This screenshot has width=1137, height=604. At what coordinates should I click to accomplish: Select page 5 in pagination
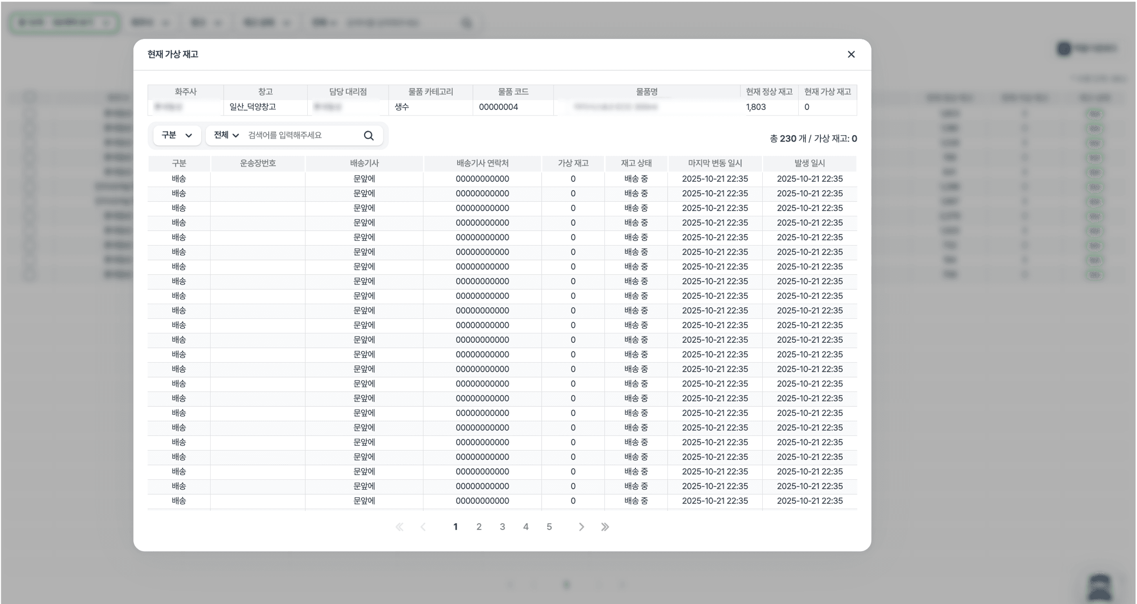[x=549, y=527]
